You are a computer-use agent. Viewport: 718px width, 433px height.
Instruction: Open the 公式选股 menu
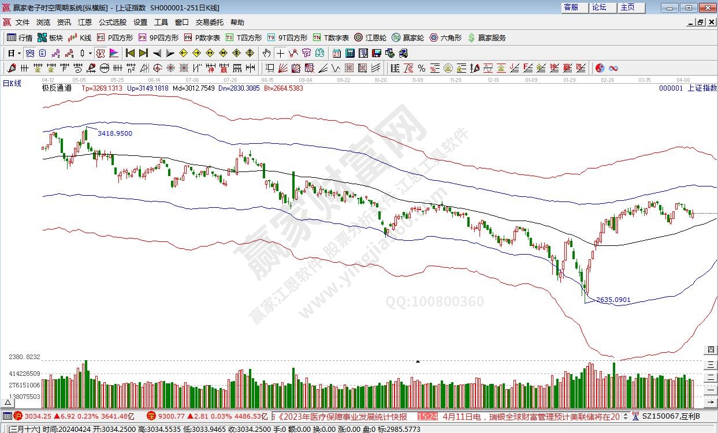pyautogui.click(x=112, y=23)
